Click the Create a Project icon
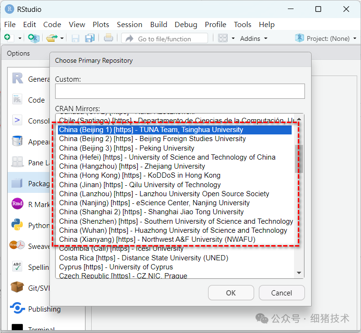The height and width of the screenshot is (333, 361). [34, 38]
